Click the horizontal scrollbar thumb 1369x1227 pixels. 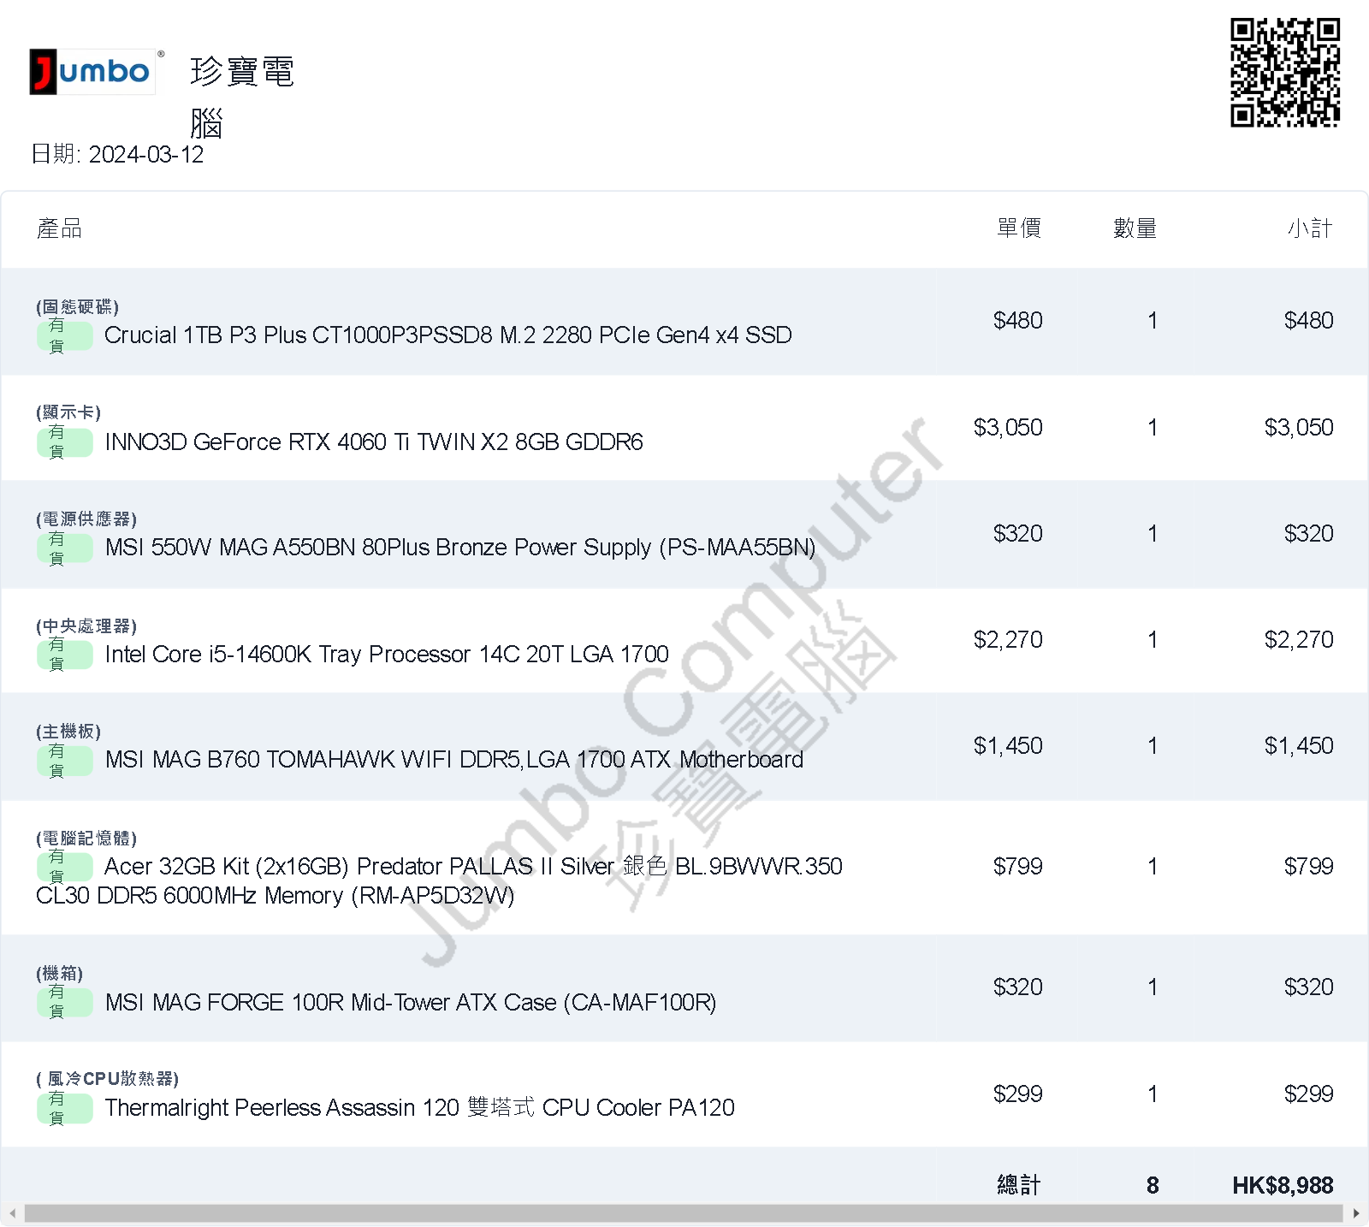click(684, 1213)
